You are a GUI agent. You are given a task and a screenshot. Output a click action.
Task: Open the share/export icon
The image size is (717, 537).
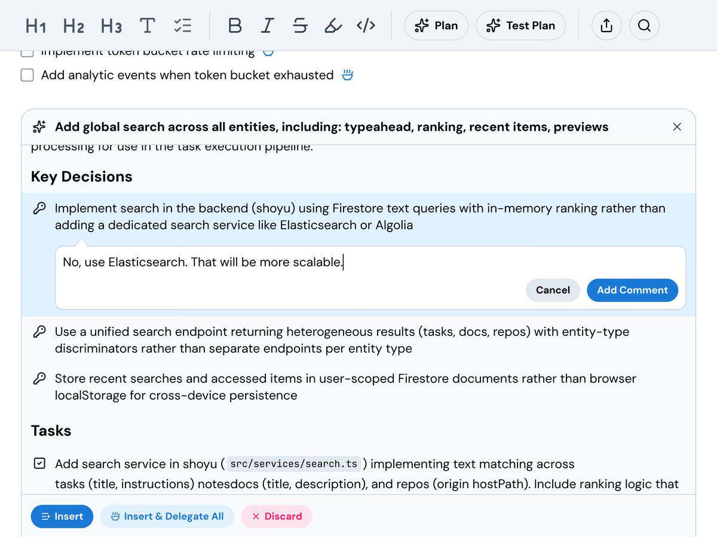click(x=606, y=26)
